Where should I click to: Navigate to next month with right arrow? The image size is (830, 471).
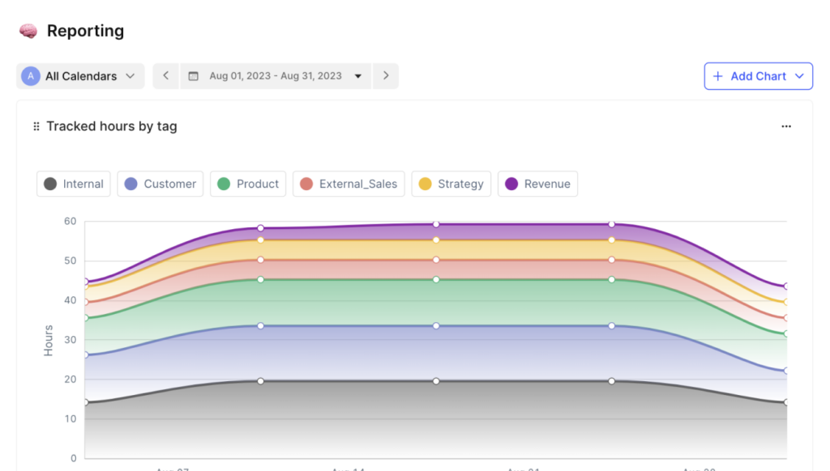(x=386, y=75)
